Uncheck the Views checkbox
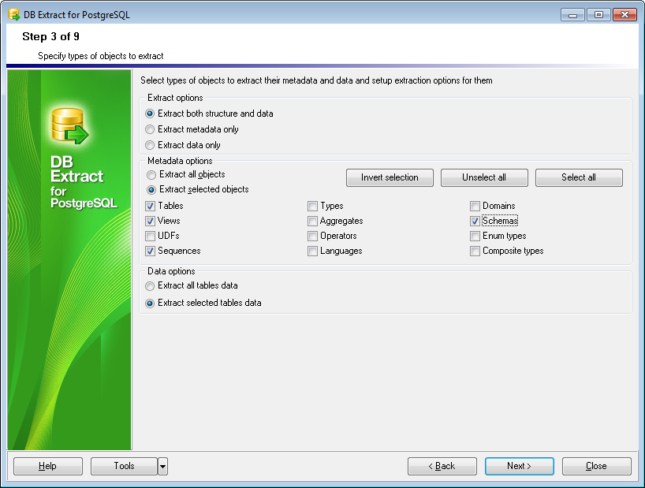Image resolution: width=645 pixels, height=488 pixels. click(150, 222)
